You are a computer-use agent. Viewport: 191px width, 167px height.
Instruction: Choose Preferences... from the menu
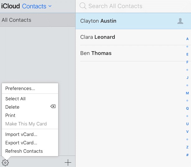tap(30, 88)
